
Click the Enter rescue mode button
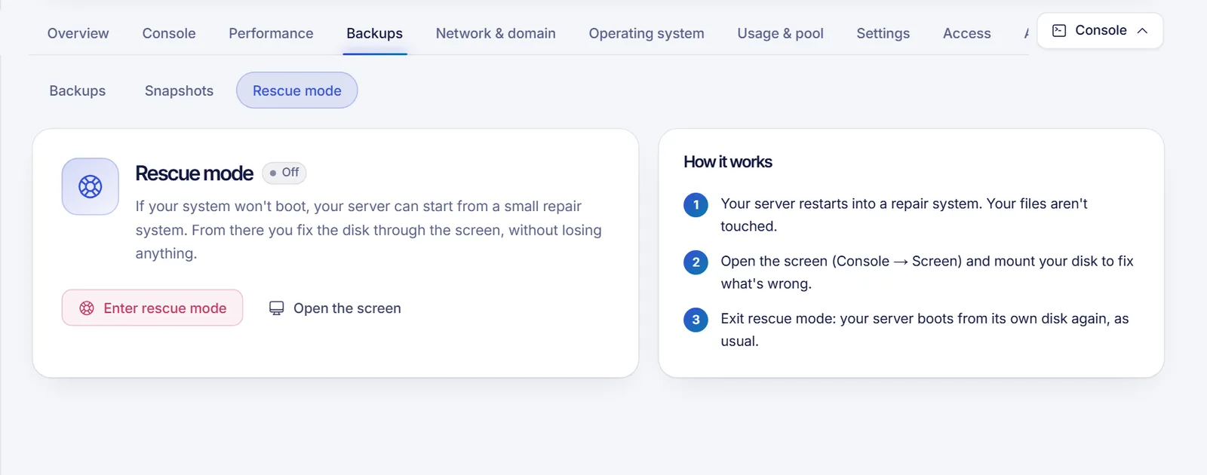(x=152, y=308)
